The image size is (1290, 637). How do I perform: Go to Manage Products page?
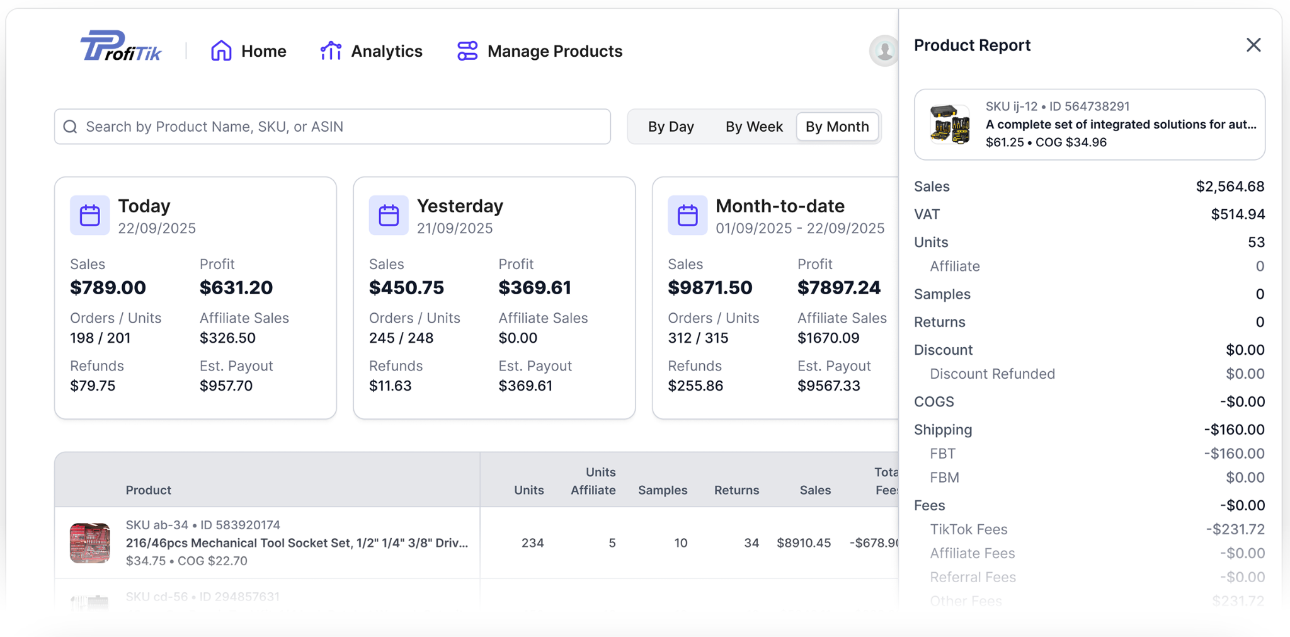coord(554,51)
